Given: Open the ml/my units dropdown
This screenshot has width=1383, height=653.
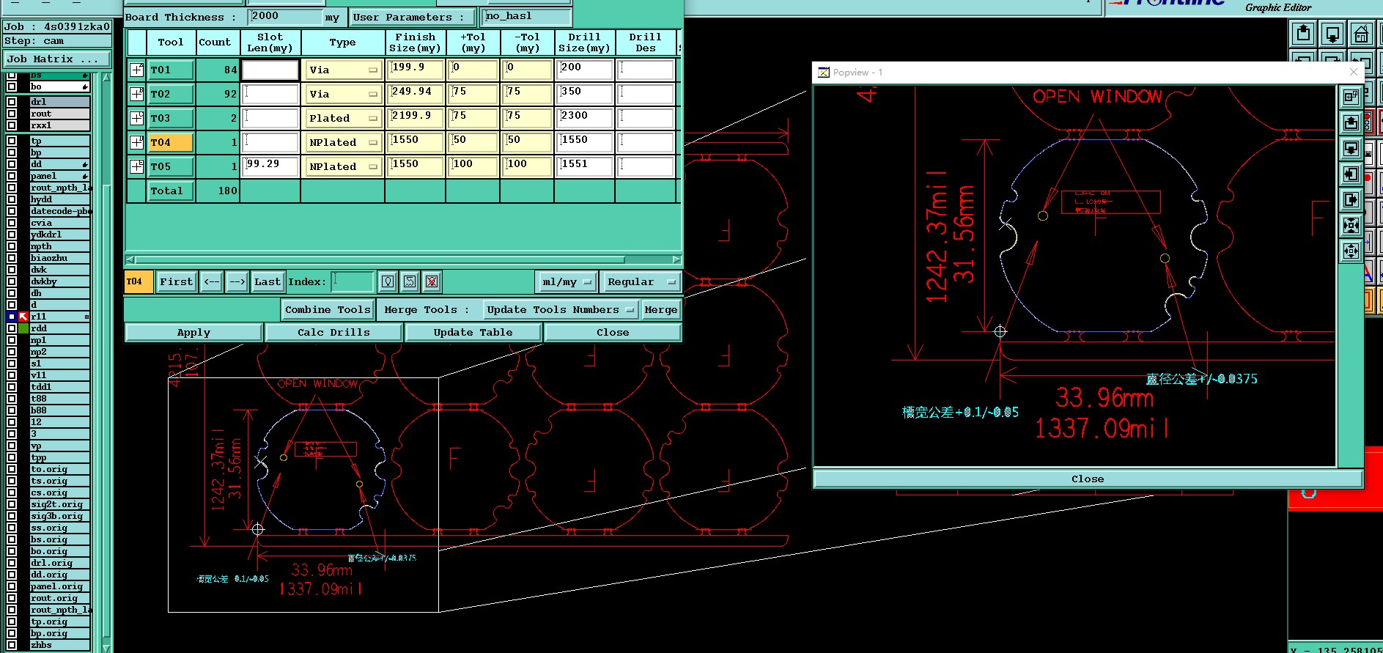Looking at the screenshot, I should 567,281.
